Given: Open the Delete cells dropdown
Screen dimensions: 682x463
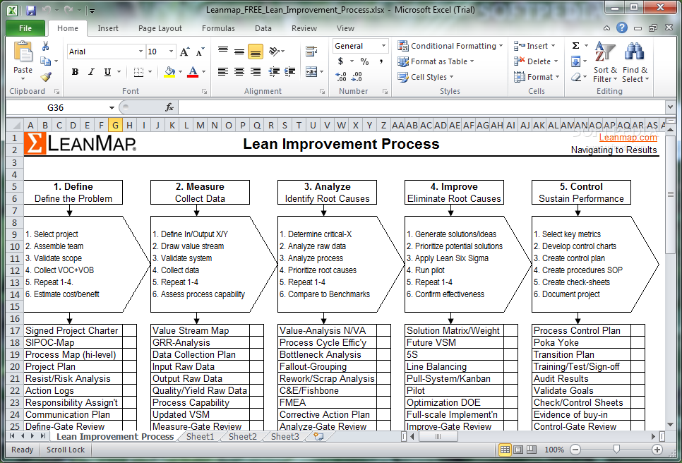Looking at the screenshot, I should [556, 61].
